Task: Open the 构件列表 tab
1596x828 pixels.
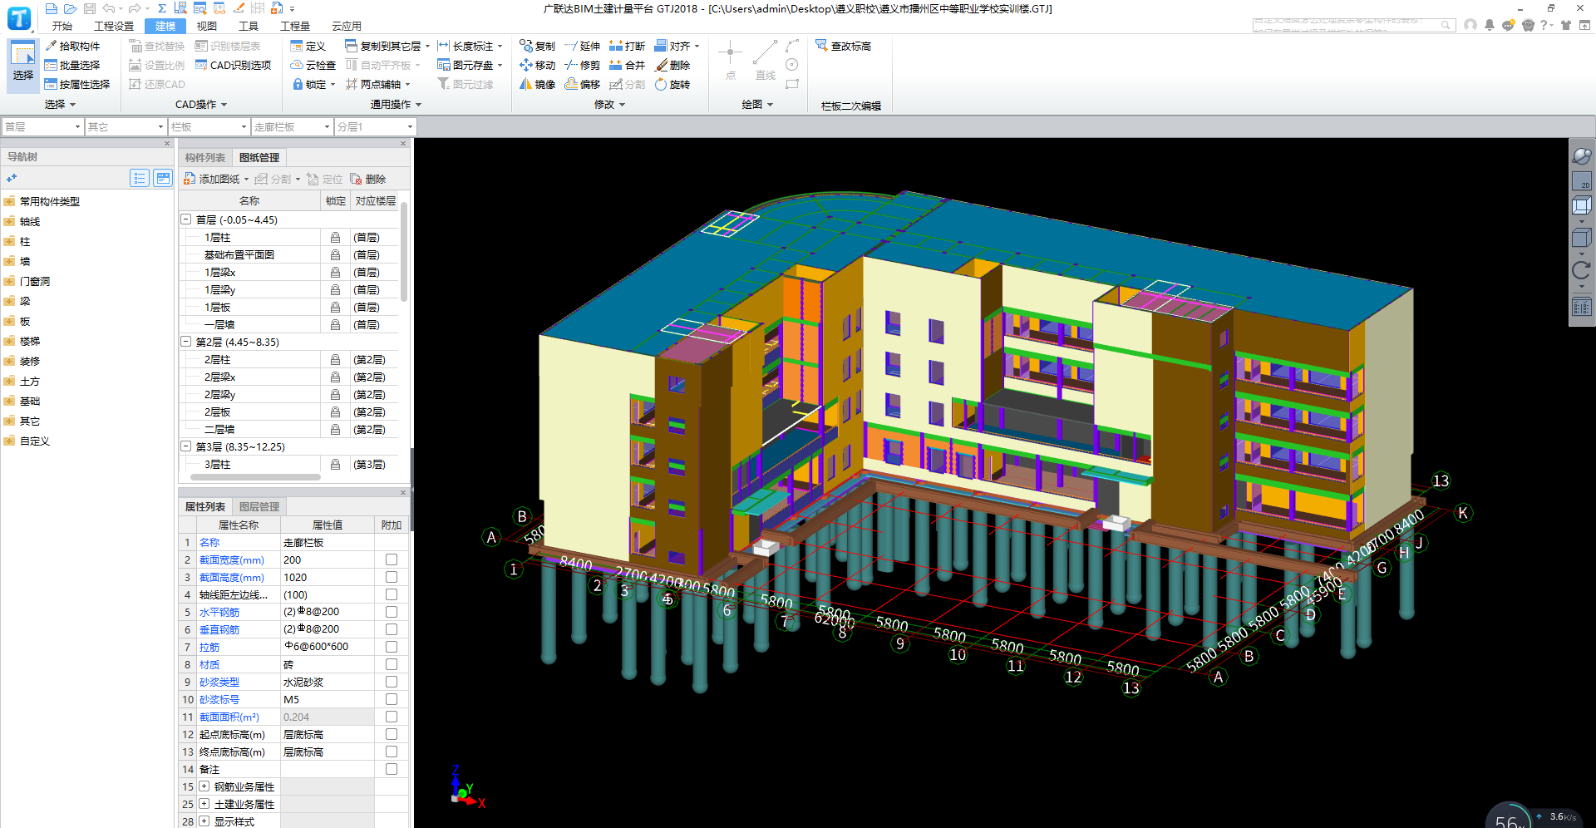Action: coord(204,157)
